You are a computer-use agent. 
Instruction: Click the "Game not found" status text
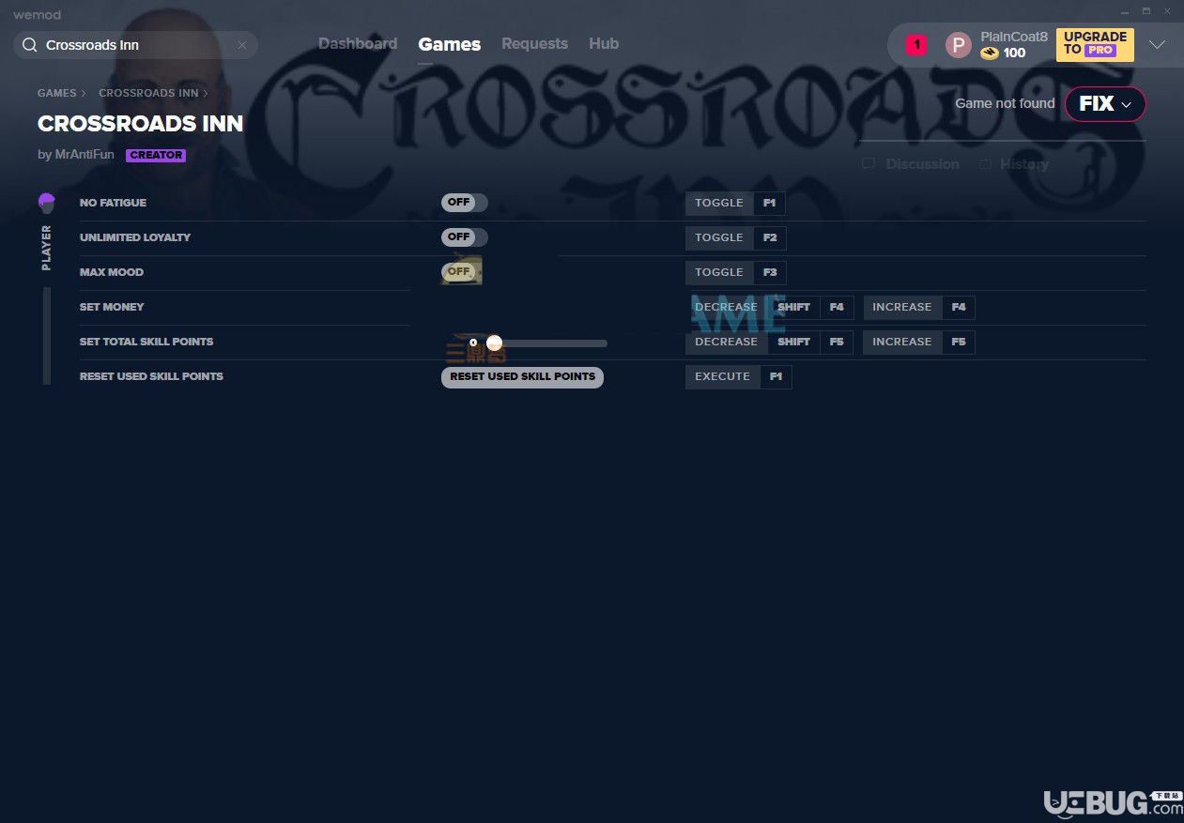click(1005, 104)
